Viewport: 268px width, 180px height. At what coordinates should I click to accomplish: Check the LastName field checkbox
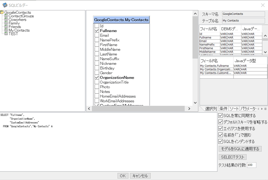[97, 54]
